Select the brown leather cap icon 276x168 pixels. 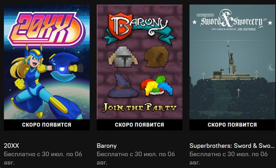[157, 57]
